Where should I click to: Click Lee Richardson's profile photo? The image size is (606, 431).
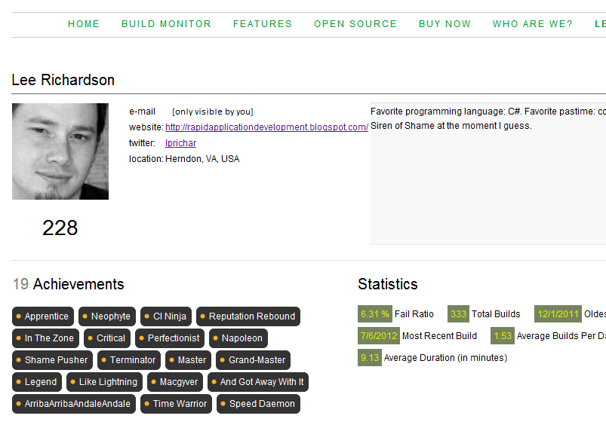[x=60, y=151]
